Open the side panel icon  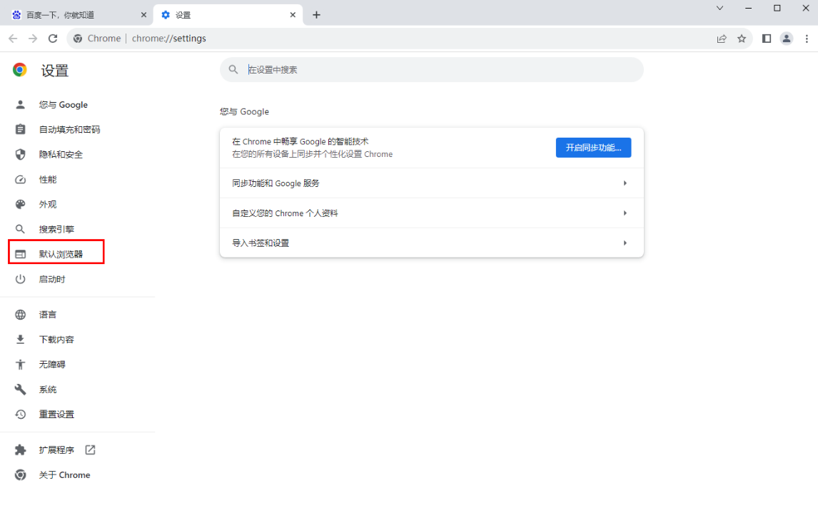coord(766,39)
